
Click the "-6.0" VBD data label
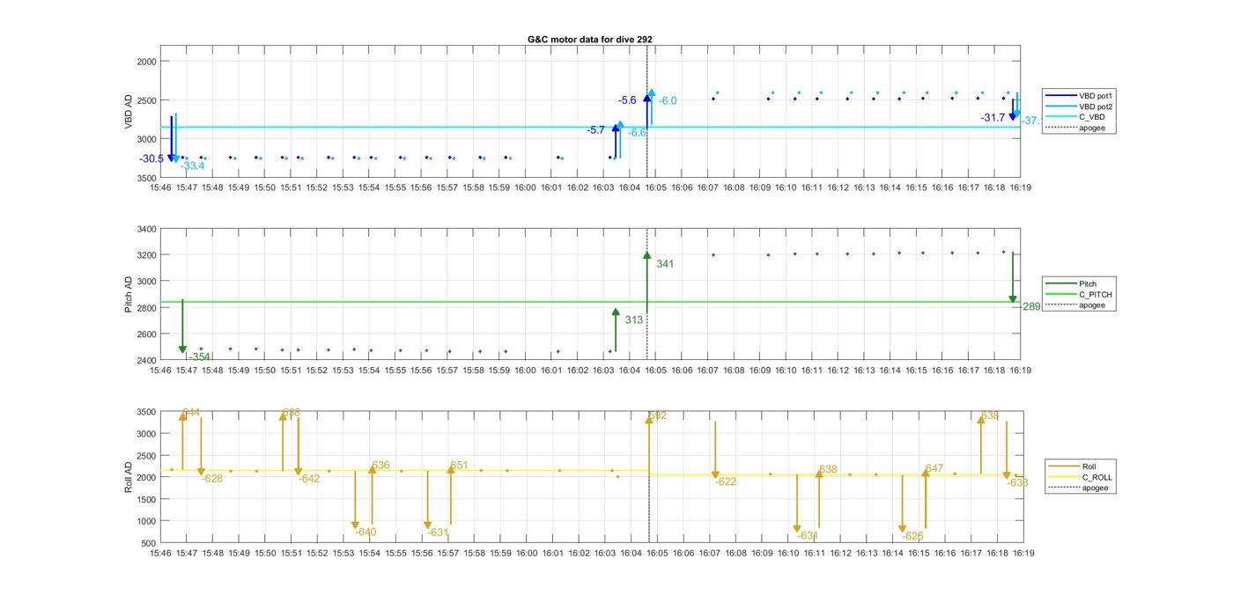coord(668,101)
